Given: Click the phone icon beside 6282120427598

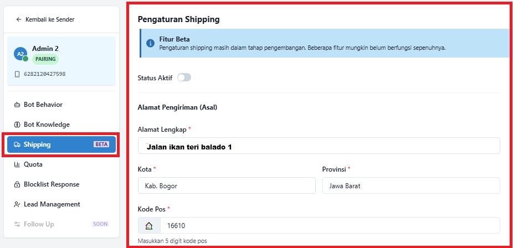Looking at the screenshot, I should (17, 74).
